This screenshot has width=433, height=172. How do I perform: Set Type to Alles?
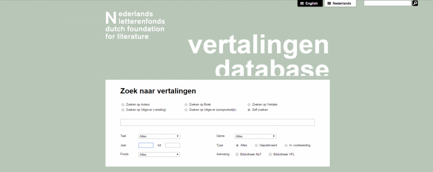(x=237, y=145)
